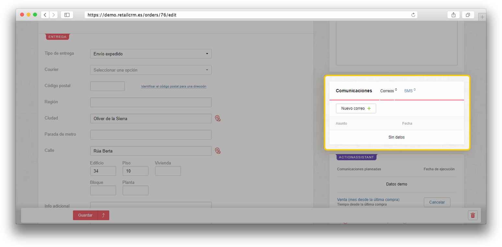Click the Sin datos empty table text
The height and width of the screenshot is (247, 502).
pyautogui.click(x=397, y=137)
